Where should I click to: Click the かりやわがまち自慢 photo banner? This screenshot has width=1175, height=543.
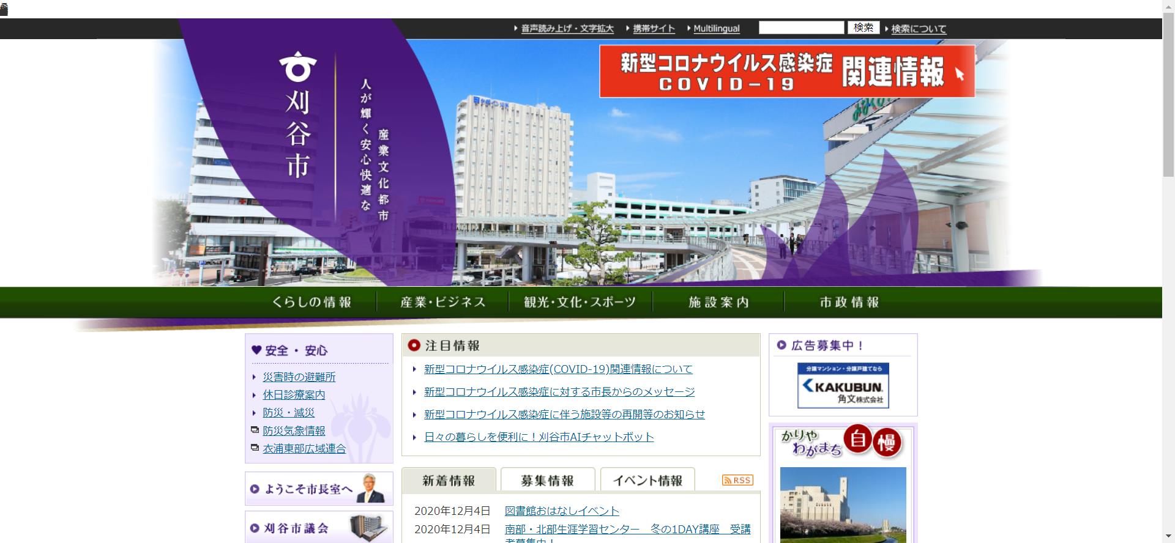[x=843, y=483]
